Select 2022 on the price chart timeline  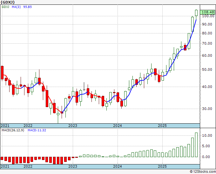click(x=28, y=126)
